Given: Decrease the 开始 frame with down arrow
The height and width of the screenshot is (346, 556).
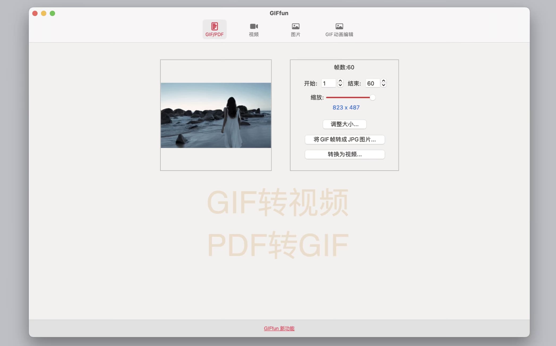Looking at the screenshot, I should [340, 85].
